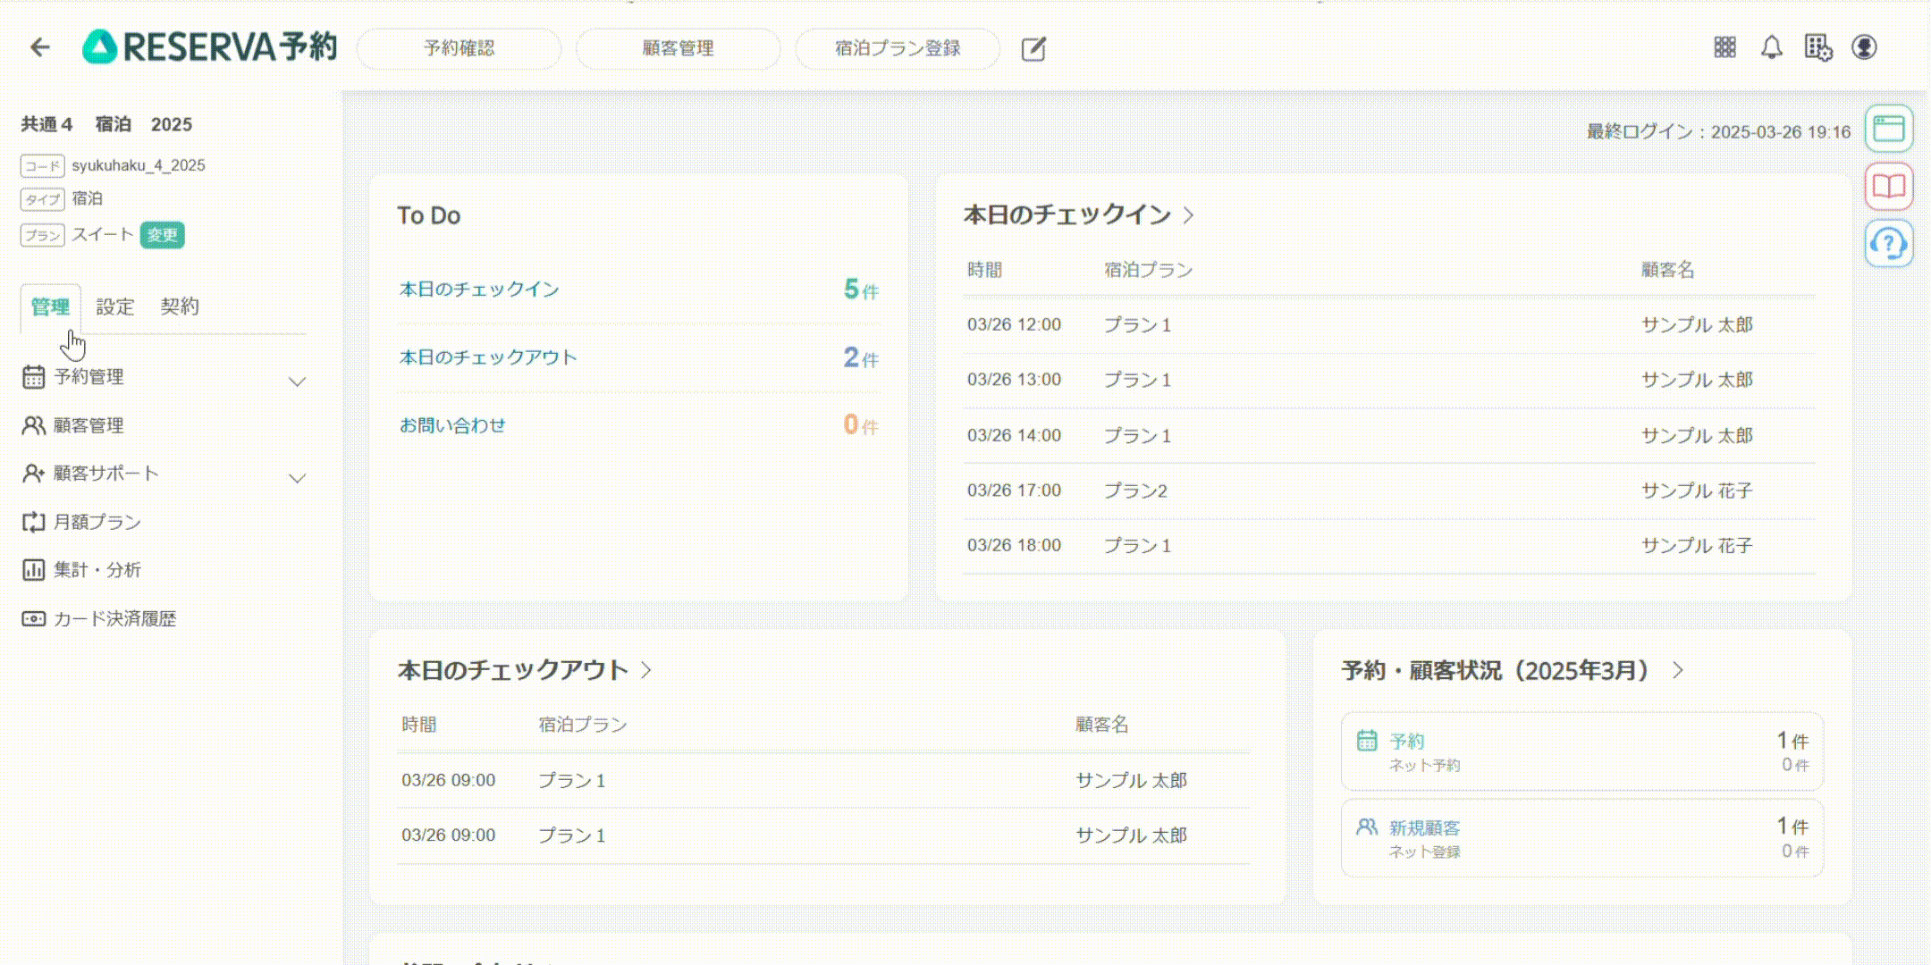Click the 集計・分析 chart icon
The image size is (1931, 965).
pos(33,570)
